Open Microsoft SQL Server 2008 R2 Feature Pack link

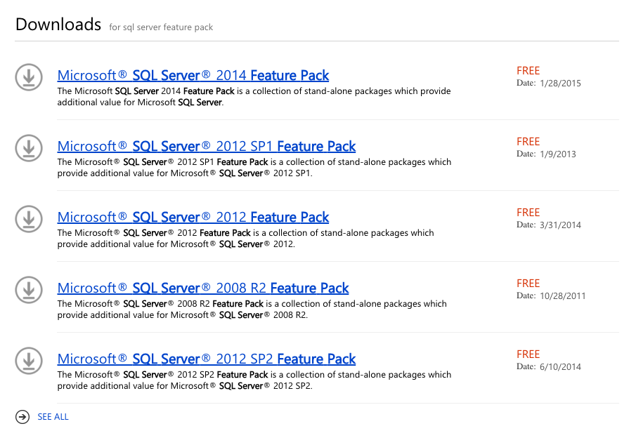(x=203, y=288)
